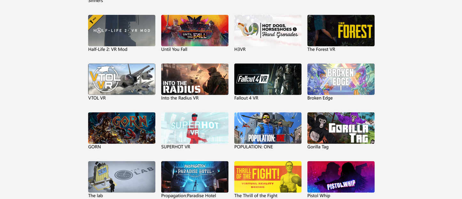
Task: Click the "H3VR" title text
Action: [x=240, y=50]
